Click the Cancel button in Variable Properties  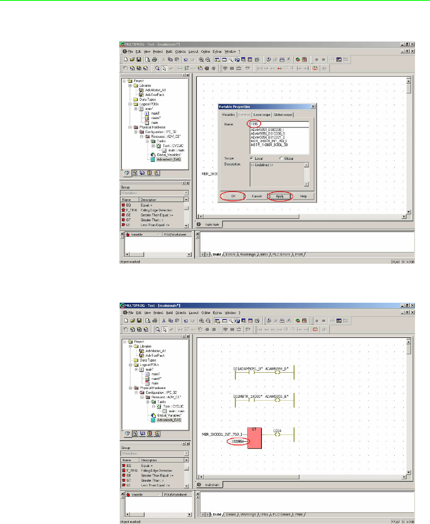click(257, 196)
